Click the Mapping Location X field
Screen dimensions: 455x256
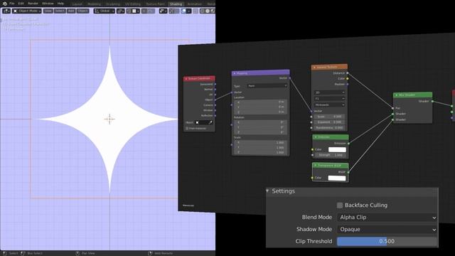[x=260, y=102]
